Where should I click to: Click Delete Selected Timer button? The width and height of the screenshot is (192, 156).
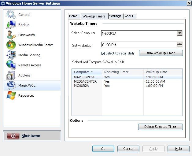pyautogui.click(x=161, y=127)
